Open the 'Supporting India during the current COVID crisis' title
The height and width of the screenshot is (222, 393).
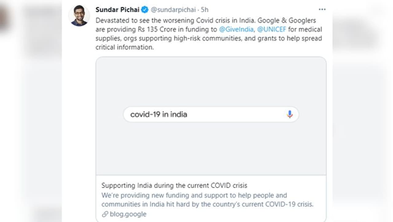tap(174, 185)
